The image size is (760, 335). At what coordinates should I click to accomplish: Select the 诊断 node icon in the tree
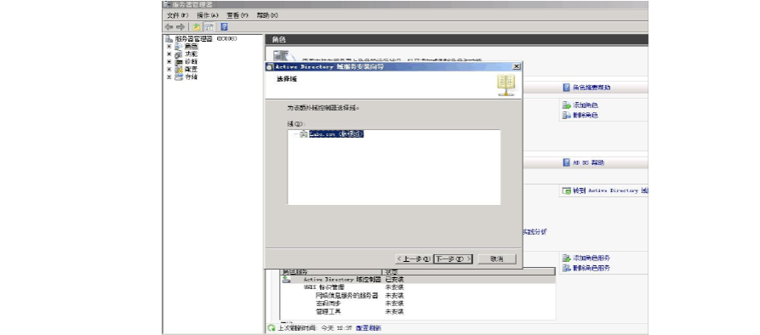point(179,62)
